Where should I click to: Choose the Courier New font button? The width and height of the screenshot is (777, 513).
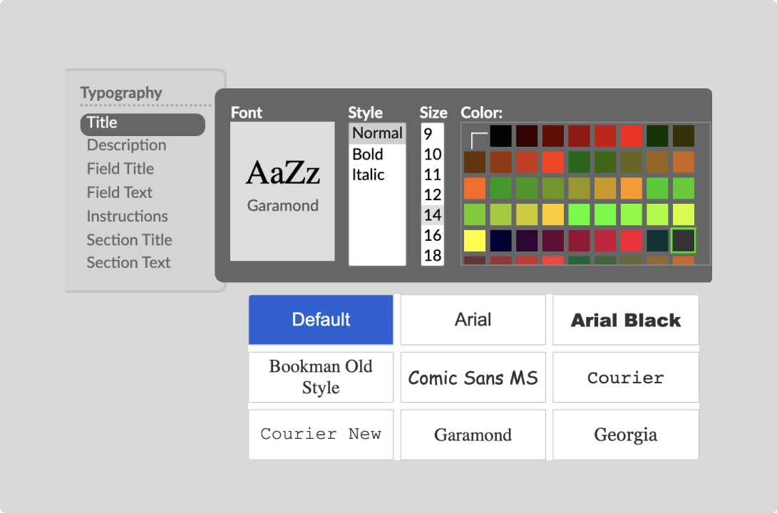coord(321,434)
